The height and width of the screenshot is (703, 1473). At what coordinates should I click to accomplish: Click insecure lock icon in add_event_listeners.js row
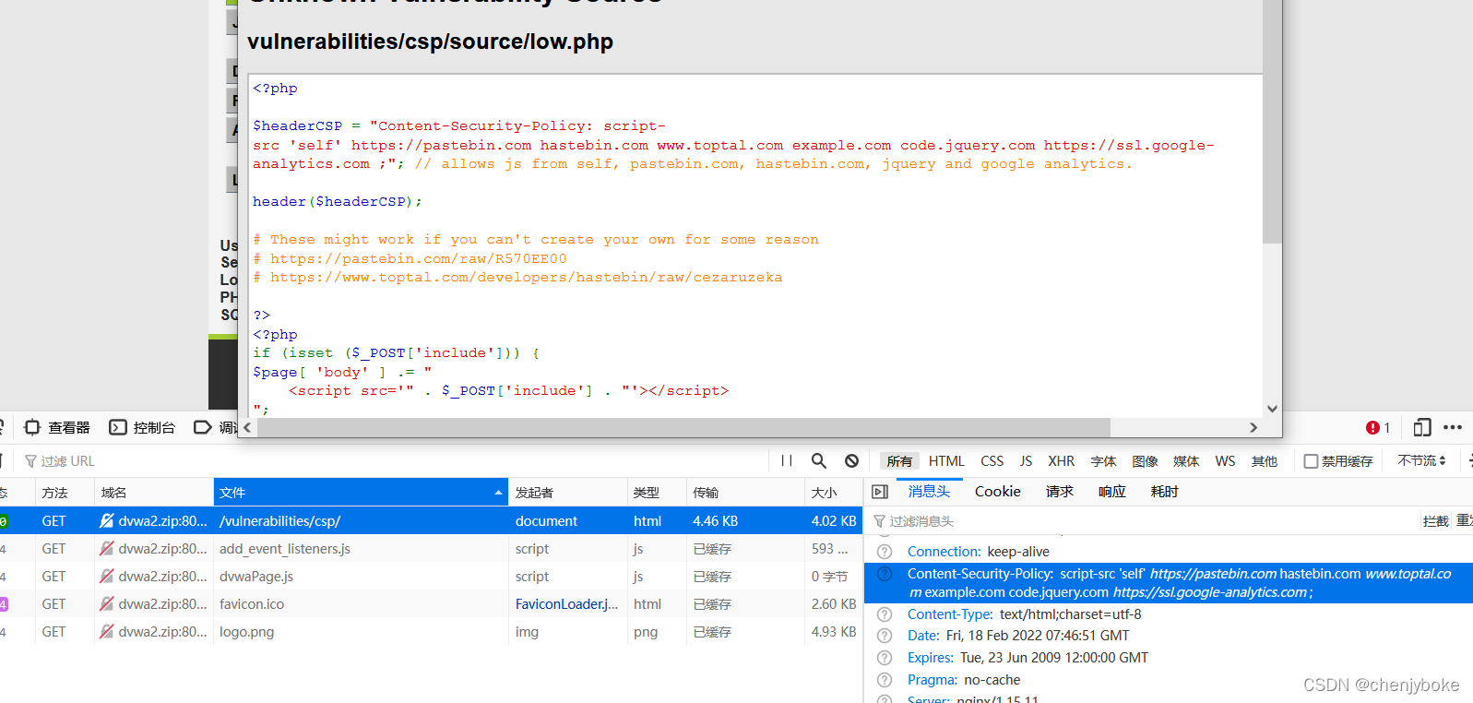tap(107, 548)
